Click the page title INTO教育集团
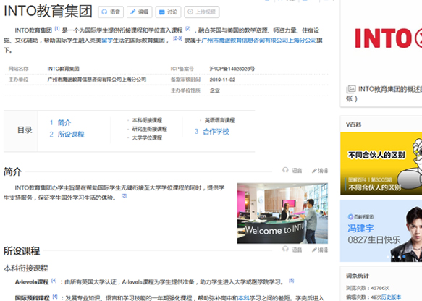The image size is (422, 301). click(x=48, y=11)
